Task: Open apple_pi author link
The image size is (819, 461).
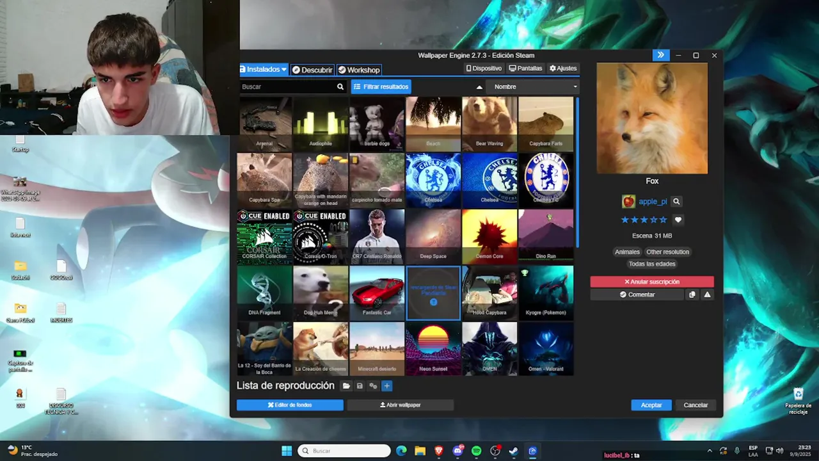Action: 653,202
